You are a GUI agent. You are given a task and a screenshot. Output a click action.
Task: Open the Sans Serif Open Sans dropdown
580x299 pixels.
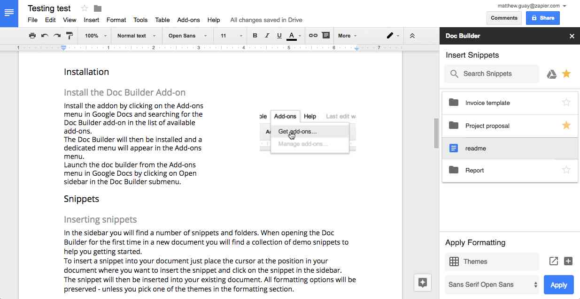492,284
